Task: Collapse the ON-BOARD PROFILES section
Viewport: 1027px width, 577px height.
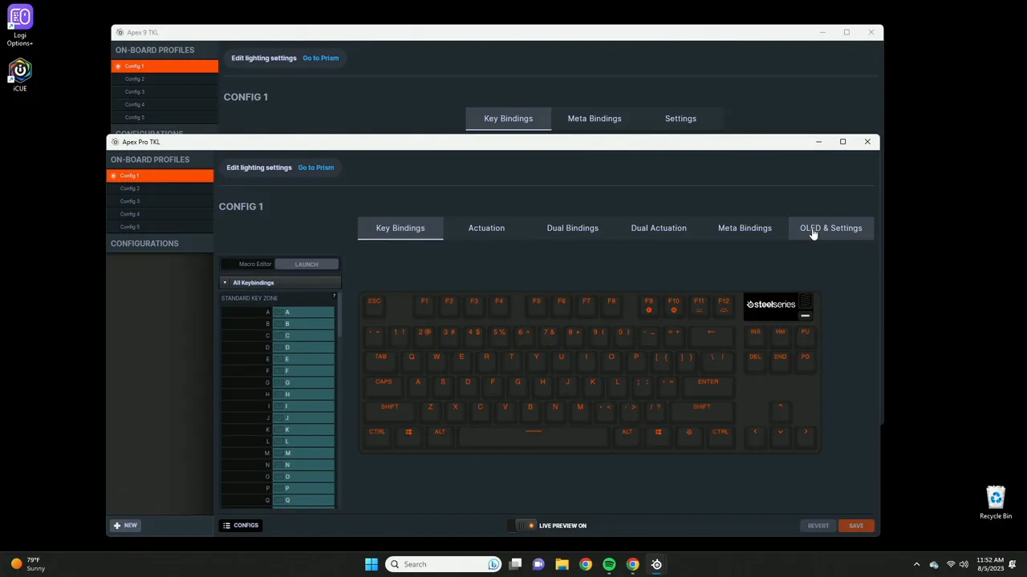Action: 150,159
